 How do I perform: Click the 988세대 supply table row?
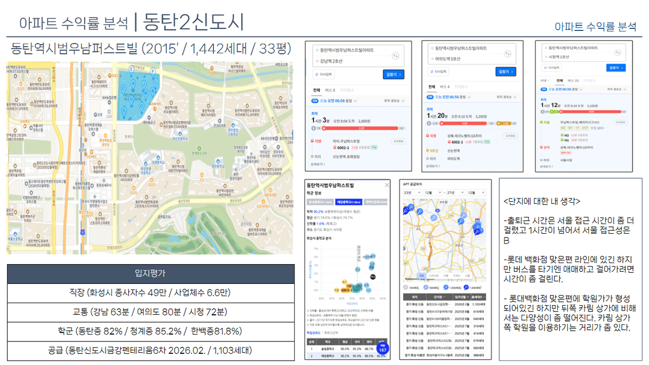[x=444, y=355]
